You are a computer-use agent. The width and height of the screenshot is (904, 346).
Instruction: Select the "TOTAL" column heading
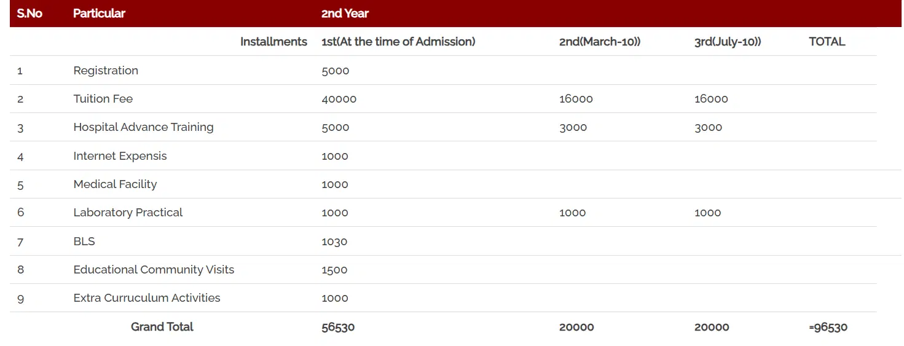click(827, 42)
